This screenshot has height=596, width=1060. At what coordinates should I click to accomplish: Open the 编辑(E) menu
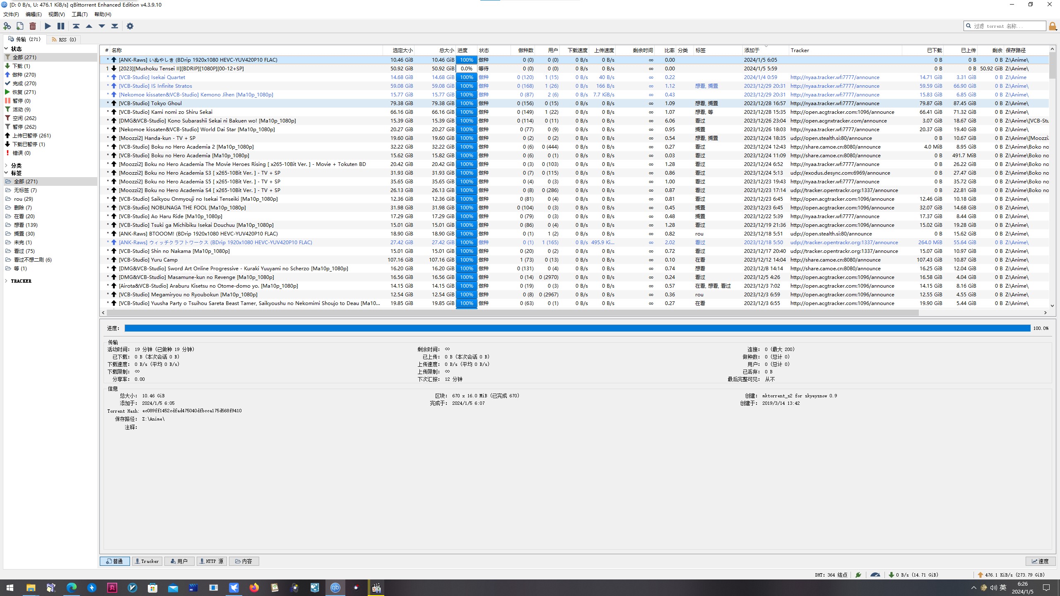pyautogui.click(x=34, y=14)
